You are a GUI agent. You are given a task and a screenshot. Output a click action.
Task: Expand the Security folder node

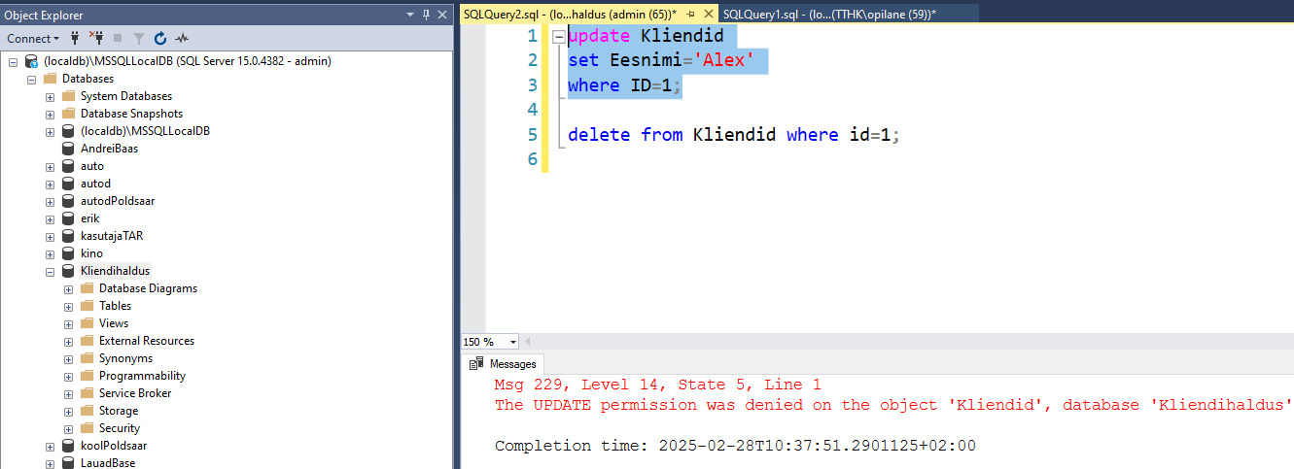pos(68,428)
